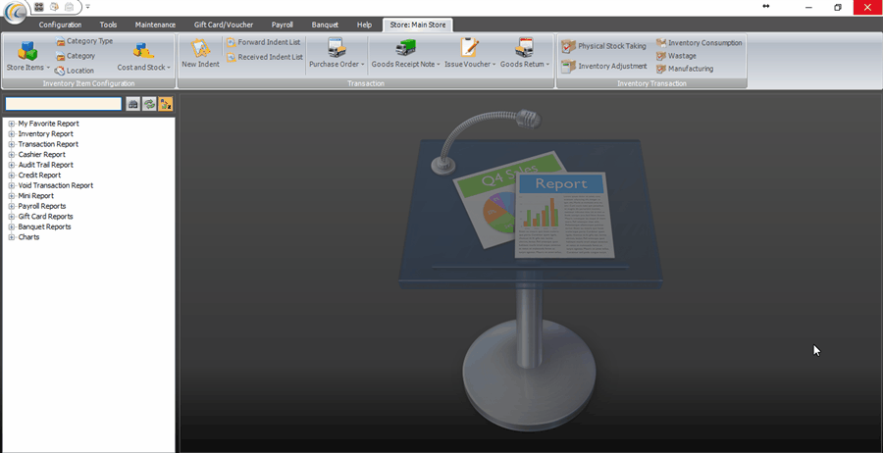The image size is (883, 453).
Task: Click the grid icon in quick access toolbar
Action: coord(39,7)
